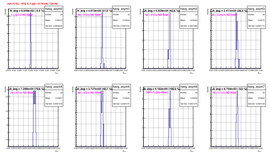Pick the magenta 25 ± 2.5% ND filter label
Screen dimensions: 270x156
pyautogui.click(x=224, y=15)
